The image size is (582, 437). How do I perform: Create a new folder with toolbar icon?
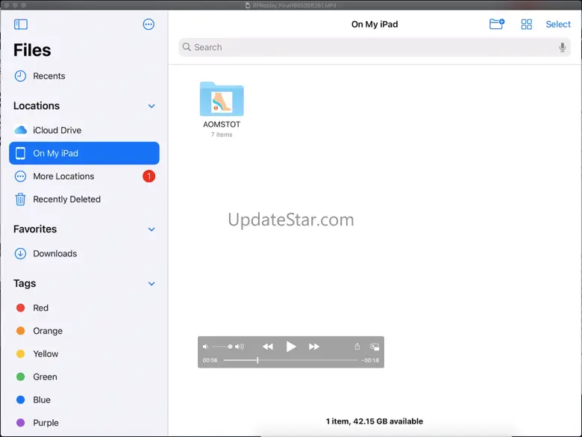[x=496, y=25]
